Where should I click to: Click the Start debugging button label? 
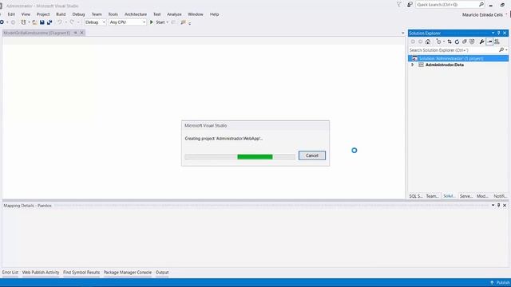[x=160, y=22]
